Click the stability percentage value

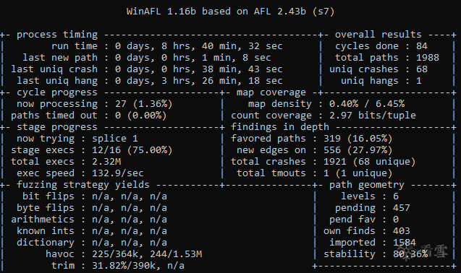pyautogui.click(x=410, y=254)
